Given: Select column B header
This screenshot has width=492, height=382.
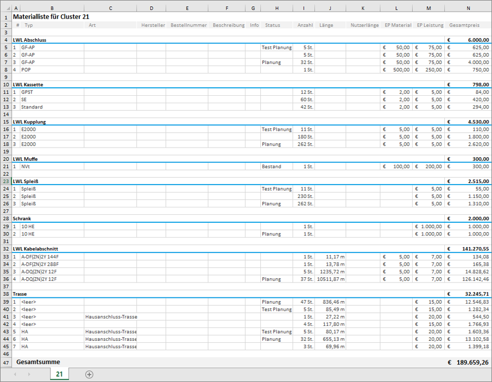Looking at the screenshot, I should [x=52, y=8].
